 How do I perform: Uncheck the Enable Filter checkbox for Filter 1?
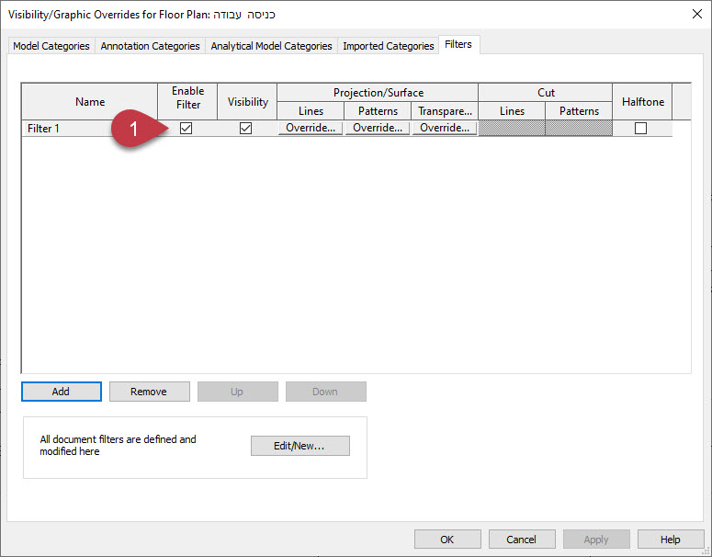(186, 129)
